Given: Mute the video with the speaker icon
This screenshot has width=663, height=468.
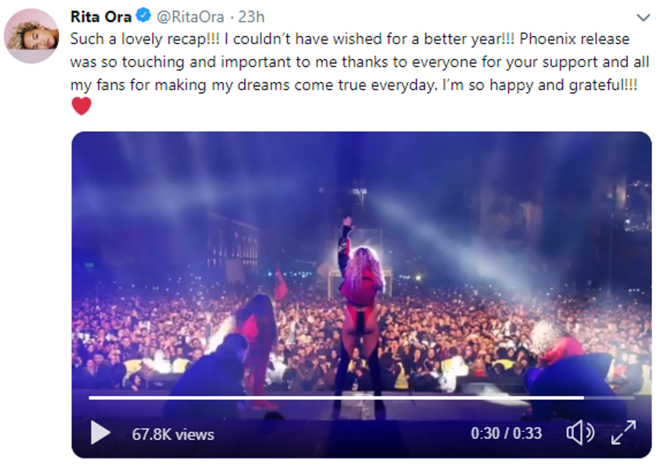Looking at the screenshot, I should 580,433.
